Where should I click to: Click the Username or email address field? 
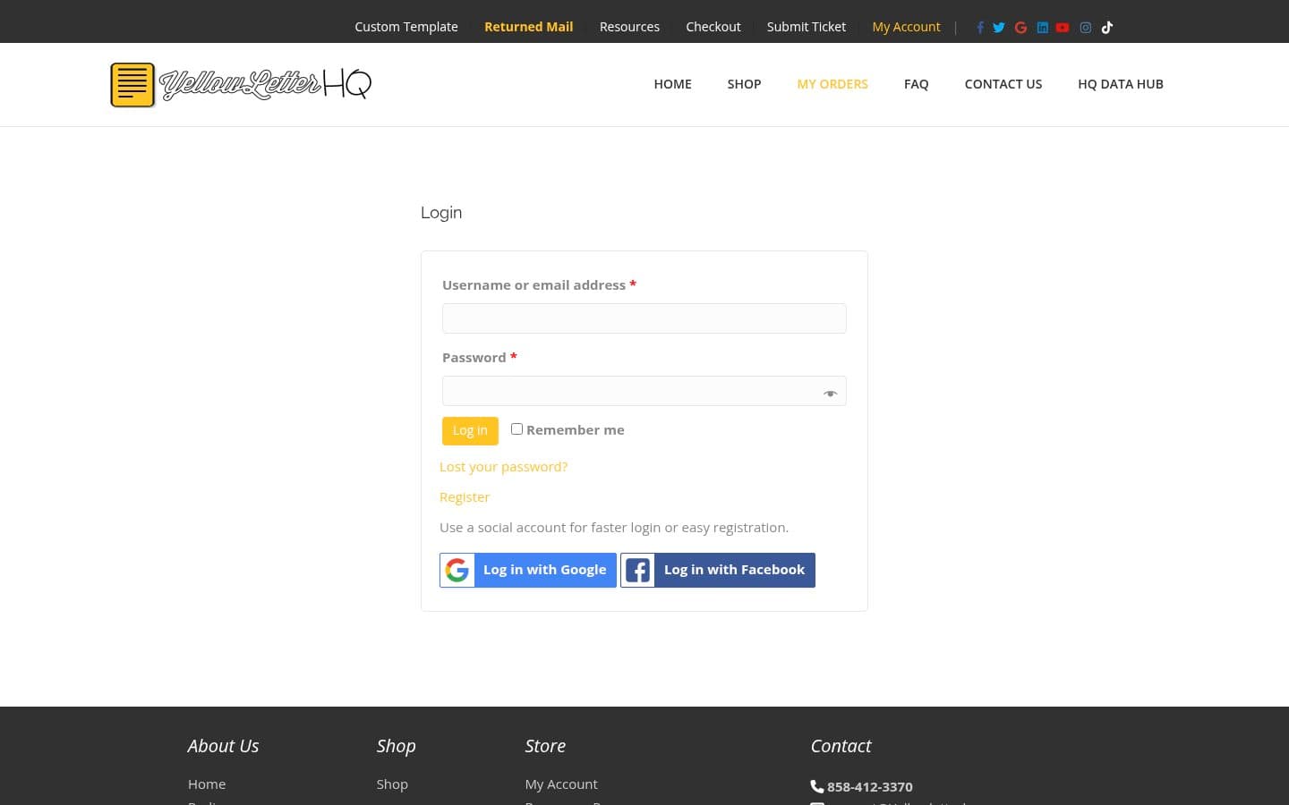[x=644, y=318]
